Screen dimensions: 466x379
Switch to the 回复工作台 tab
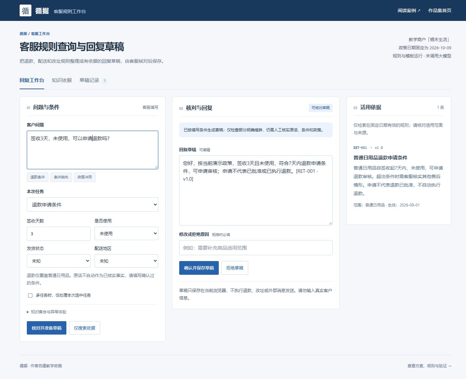click(x=32, y=80)
